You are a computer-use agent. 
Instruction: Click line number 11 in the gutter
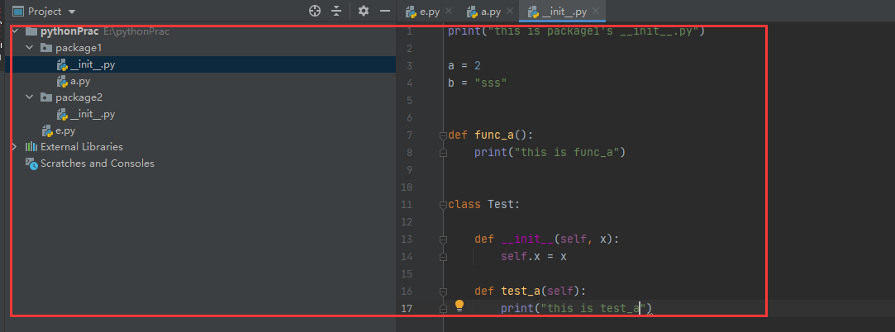(x=407, y=204)
